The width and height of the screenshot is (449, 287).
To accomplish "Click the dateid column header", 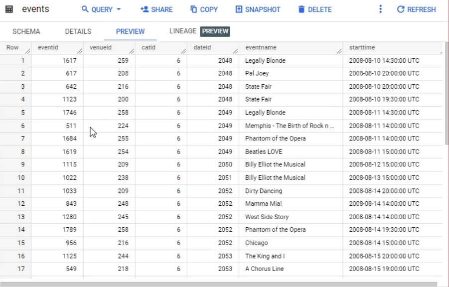I will point(202,47).
